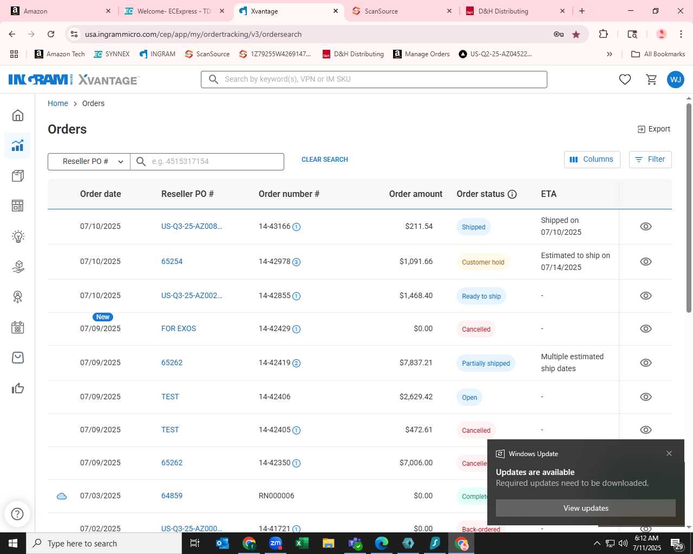Click the CLEAR SEARCH link
The width and height of the screenshot is (693, 554).
point(325,160)
